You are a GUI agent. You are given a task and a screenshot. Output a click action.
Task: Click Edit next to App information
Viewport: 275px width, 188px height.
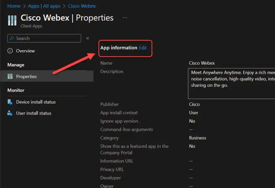point(143,48)
